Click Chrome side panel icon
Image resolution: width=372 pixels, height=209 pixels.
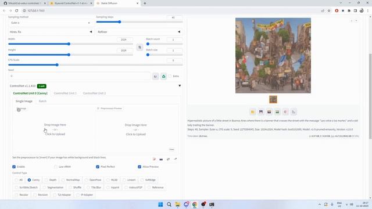[x=355, y=10]
